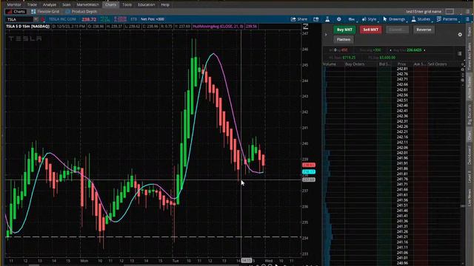Click the greyed Cancel button

coord(397,30)
